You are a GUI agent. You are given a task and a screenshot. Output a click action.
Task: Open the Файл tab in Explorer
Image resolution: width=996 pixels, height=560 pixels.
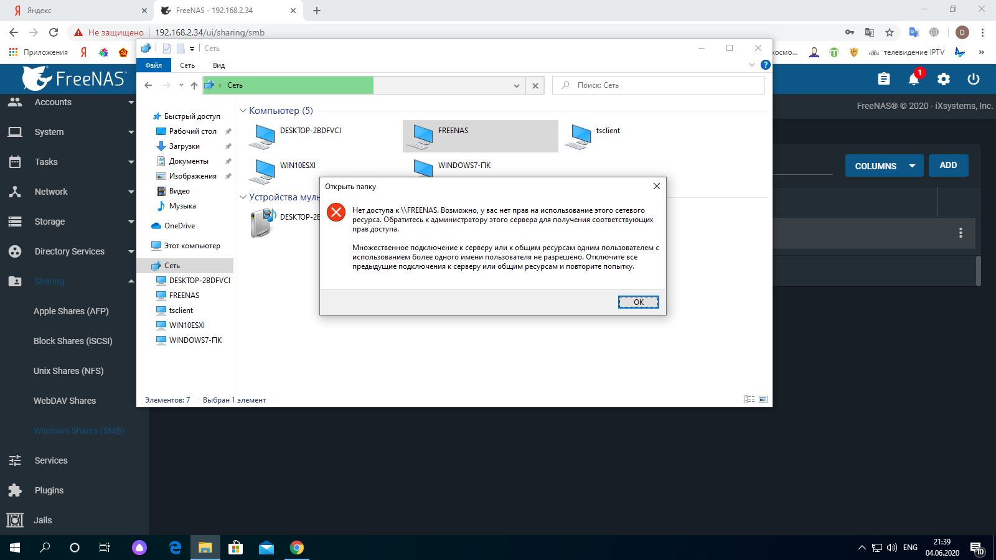click(154, 65)
